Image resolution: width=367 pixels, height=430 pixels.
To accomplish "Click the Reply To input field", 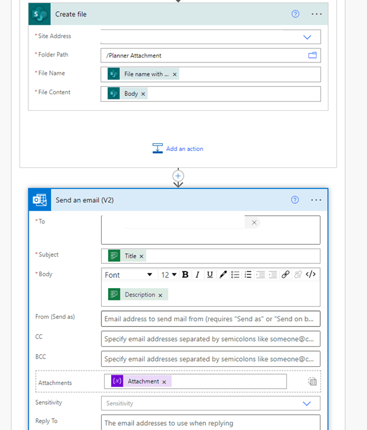I will [211, 422].
